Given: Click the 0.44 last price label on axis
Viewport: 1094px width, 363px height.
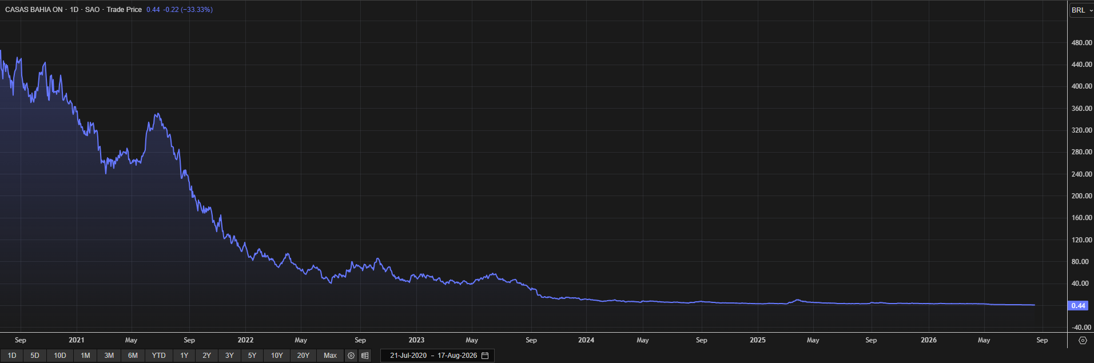Looking at the screenshot, I should pyautogui.click(x=1078, y=305).
